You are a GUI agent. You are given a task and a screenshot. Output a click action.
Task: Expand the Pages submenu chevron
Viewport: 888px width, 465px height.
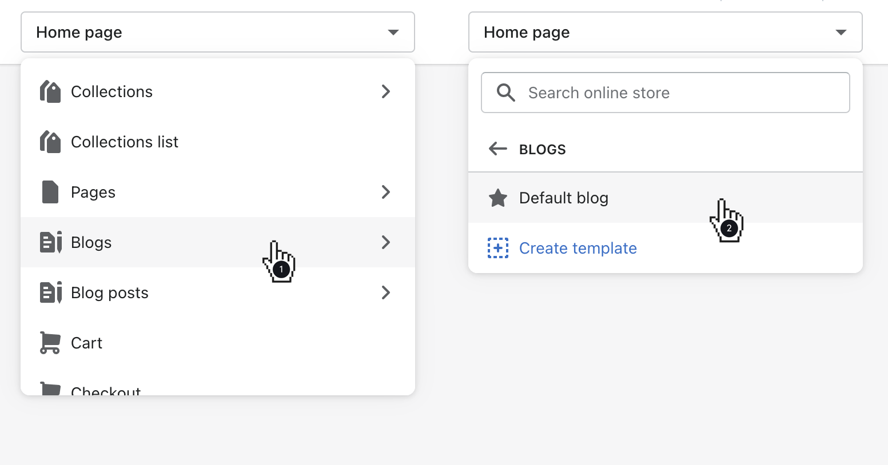pyautogui.click(x=386, y=192)
